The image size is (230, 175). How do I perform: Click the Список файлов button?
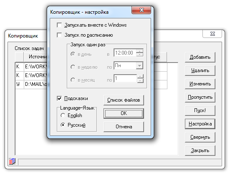(x=124, y=100)
